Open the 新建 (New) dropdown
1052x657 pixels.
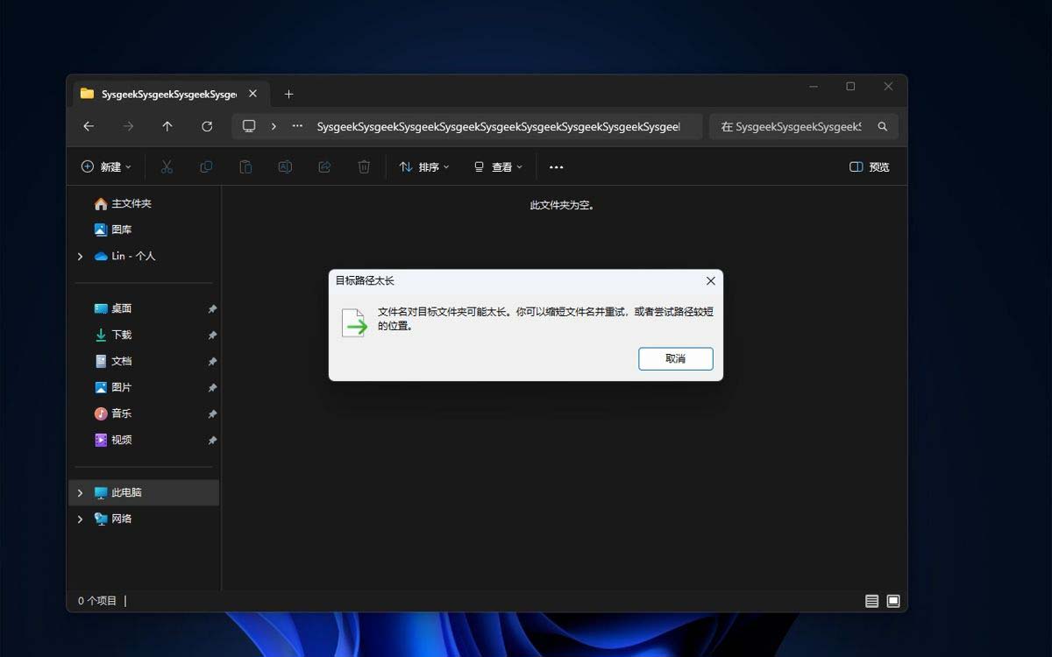pyautogui.click(x=106, y=166)
